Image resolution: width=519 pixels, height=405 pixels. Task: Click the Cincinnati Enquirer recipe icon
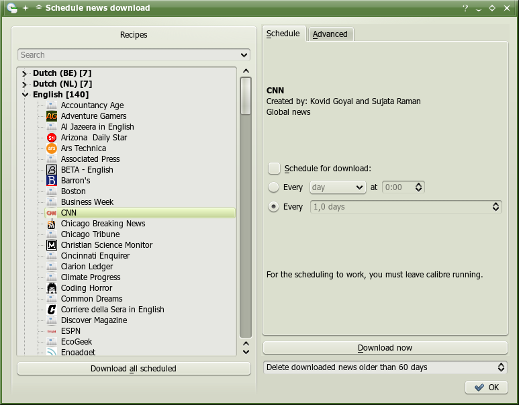[x=52, y=256]
